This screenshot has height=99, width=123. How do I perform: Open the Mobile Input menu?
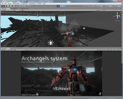[x=32, y=4]
